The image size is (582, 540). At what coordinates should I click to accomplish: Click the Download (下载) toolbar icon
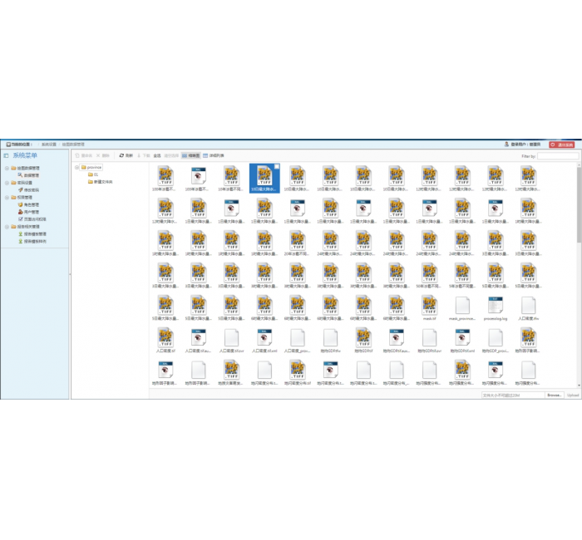[144, 155]
